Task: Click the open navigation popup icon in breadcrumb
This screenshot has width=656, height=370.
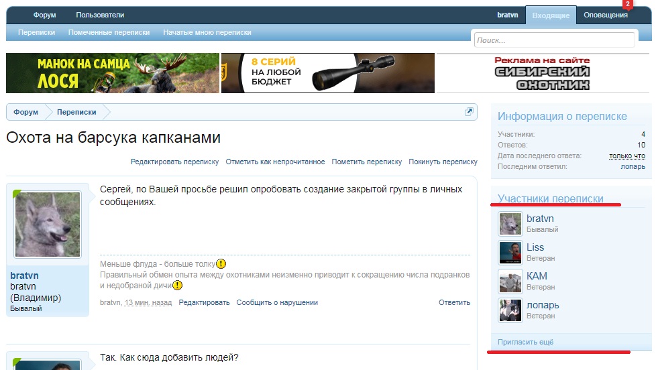Action: tap(469, 112)
